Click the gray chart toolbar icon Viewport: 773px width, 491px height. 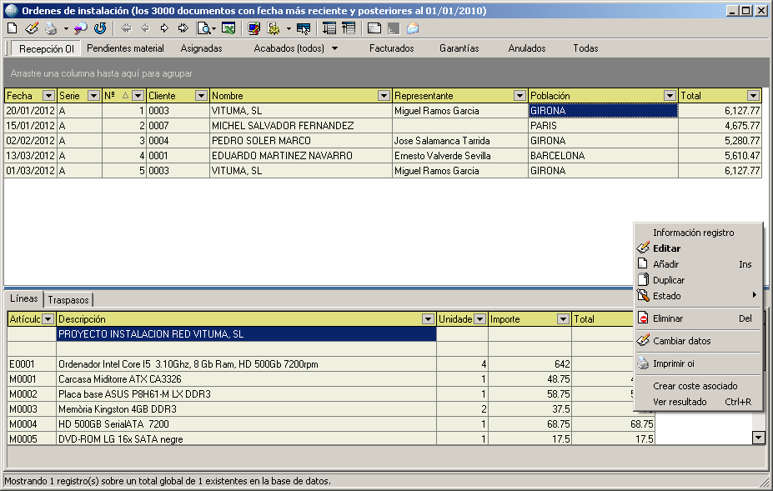[x=394, y=28]
